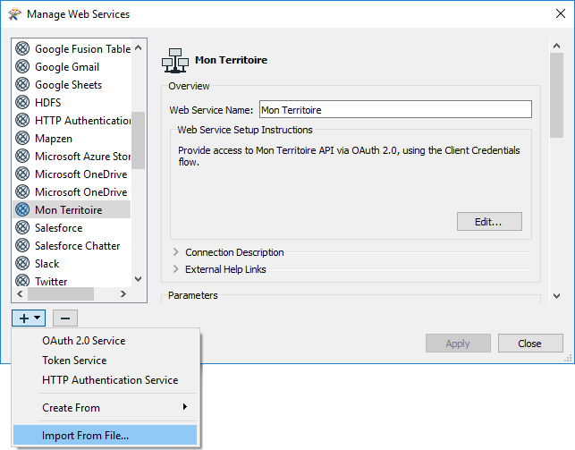Click the Google Sheets service icon

point(22,85)
